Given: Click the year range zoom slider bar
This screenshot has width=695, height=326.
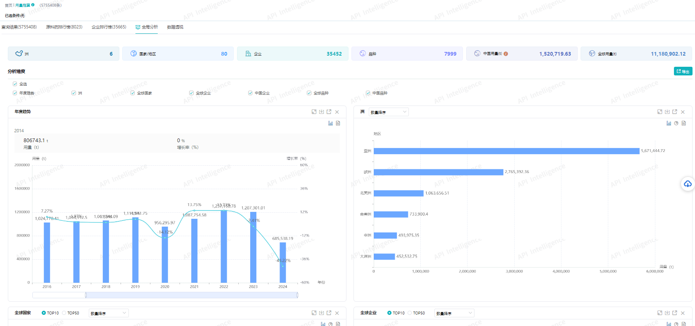Looking at the screenshot, I should (x=192, y=295).
